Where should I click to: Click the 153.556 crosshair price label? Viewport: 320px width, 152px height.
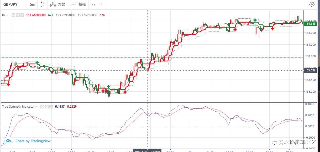(x=310, y=70)
